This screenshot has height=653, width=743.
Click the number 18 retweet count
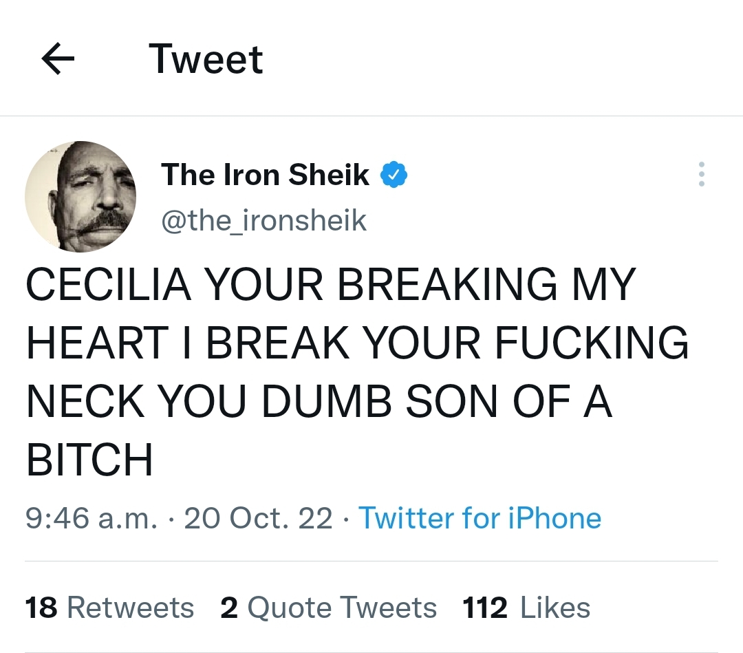click(41, 608)
